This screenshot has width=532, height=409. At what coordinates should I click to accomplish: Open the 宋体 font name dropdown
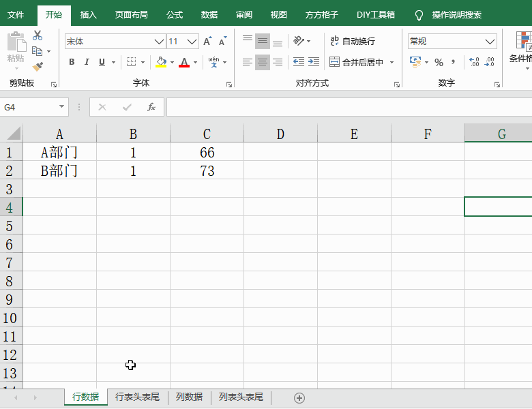coord(159,42)
